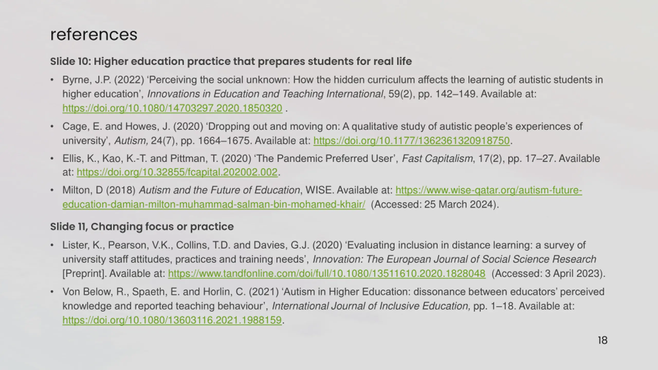This screenshot has width=658, height=370.
Task: Open the tandfonline.com Lister article link
Action: pos(327,274)
